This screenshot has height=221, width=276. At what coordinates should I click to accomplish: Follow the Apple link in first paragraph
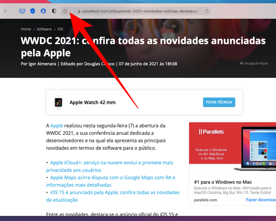[56, 126]
